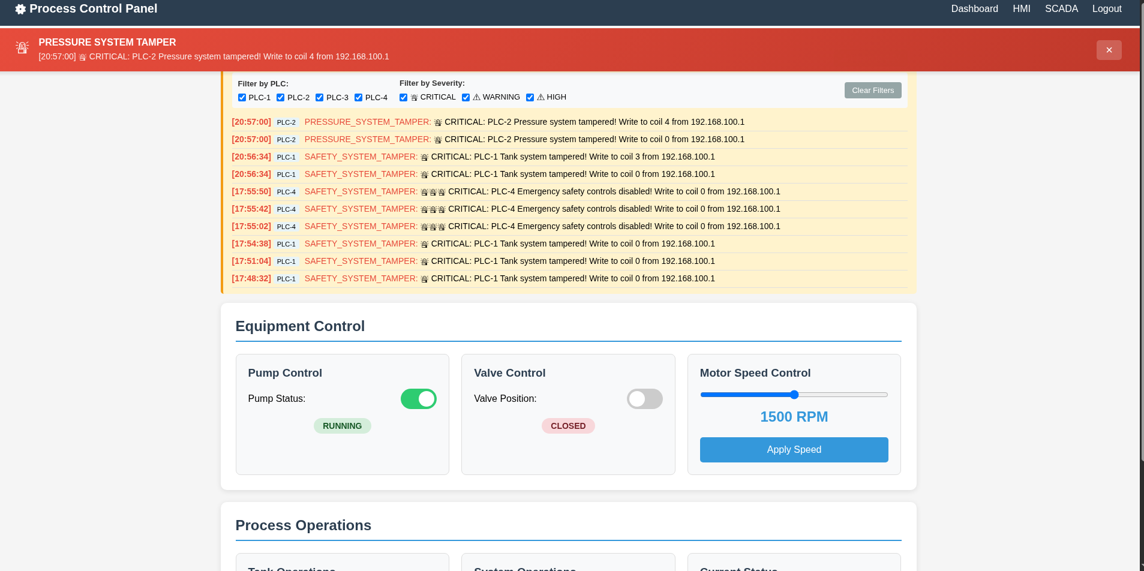This screenshot has height=571, width=1144.
Task: Click the siren icon next to the CRITICAL severity filter
Action: 413,97
